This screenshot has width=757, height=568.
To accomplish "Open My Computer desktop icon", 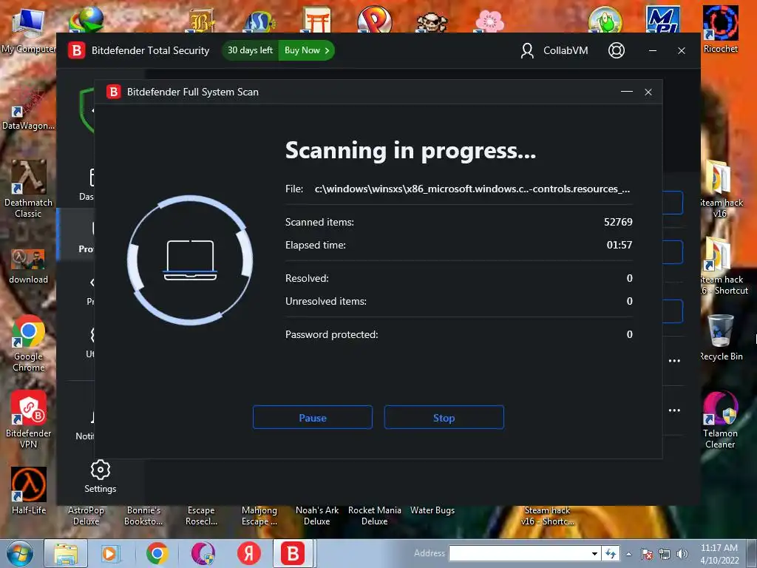I will click(x=29, y=30).
